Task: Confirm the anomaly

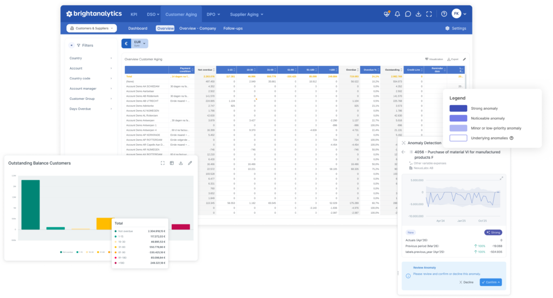Action: 490,282
